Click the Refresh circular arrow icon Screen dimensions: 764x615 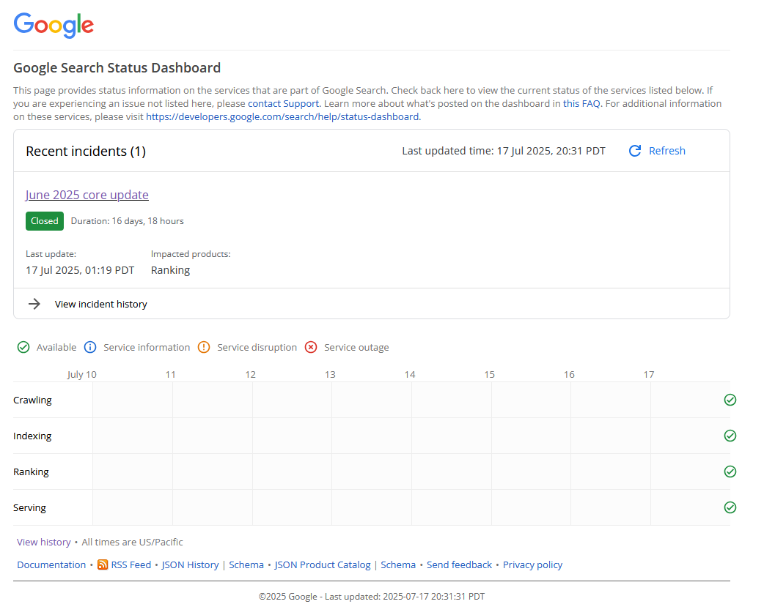tap(635, 151)
